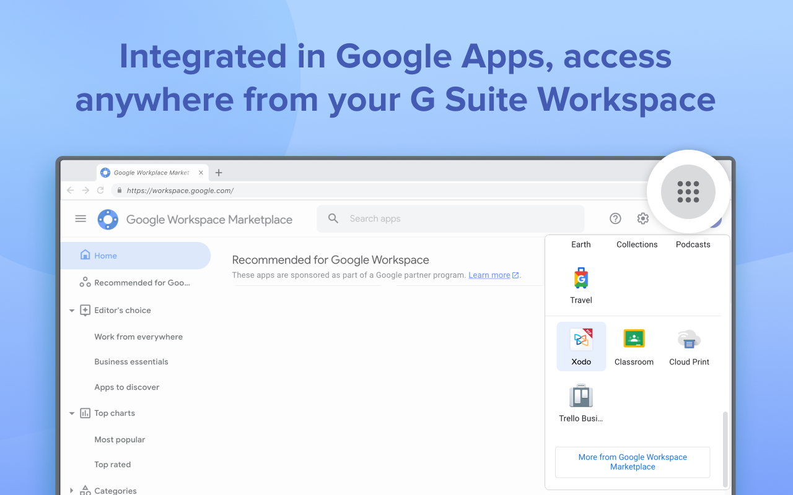
Task: Collapse the Top charts section
Action: click(72, 413)
